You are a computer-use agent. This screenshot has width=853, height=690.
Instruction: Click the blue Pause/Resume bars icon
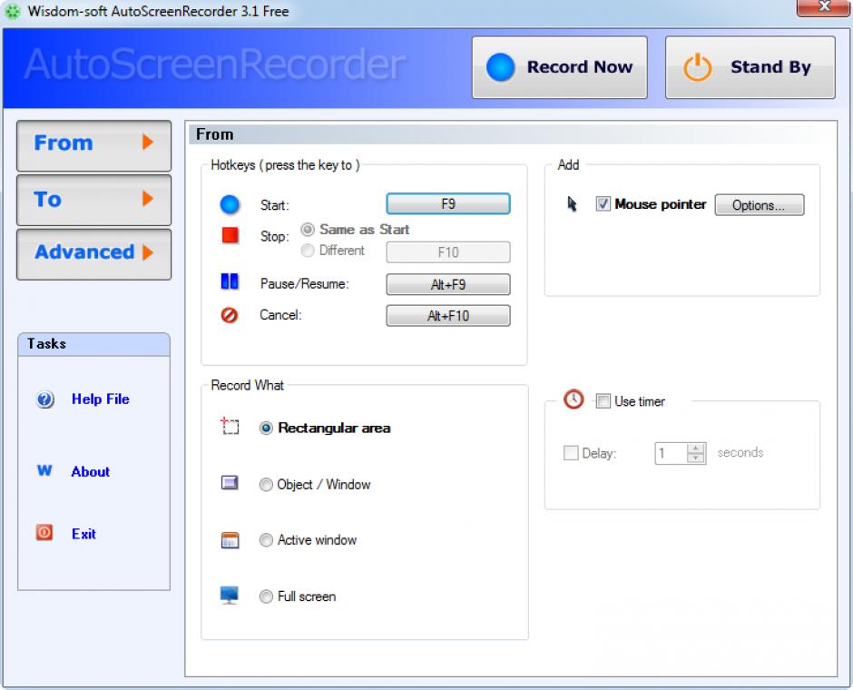tap(230, 281)
